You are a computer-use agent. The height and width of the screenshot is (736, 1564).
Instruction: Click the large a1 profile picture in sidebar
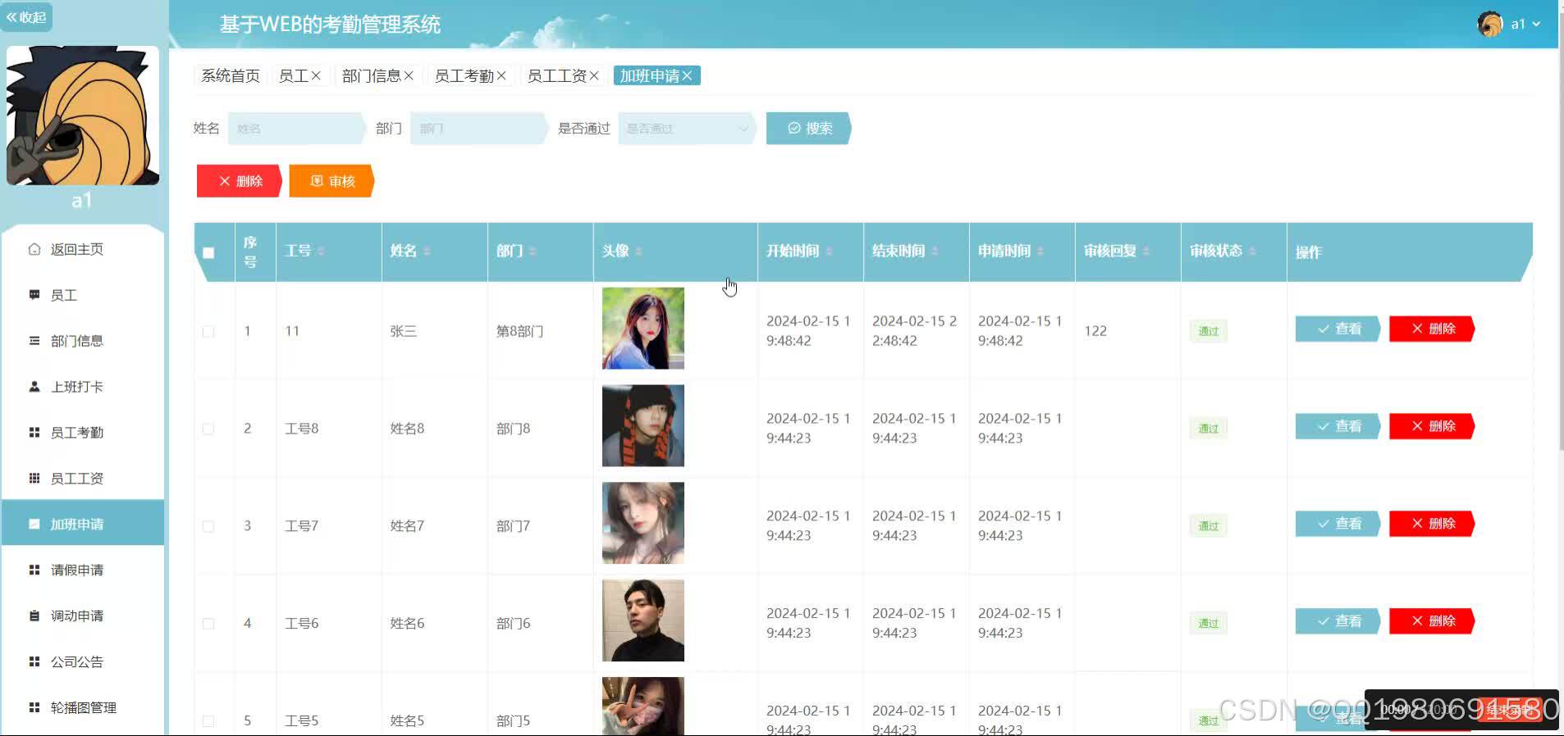tap(83, 116)
